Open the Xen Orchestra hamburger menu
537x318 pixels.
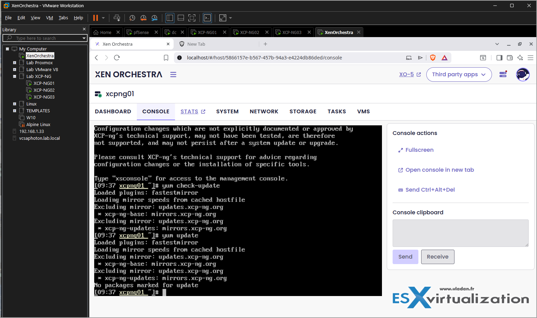coord(173,75)
